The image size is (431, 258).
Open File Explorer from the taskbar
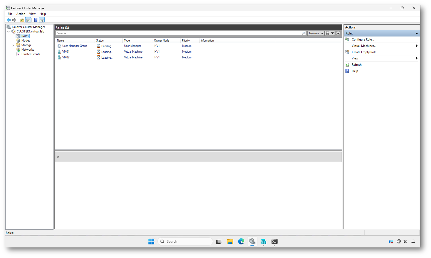pyautogui.click(x=230, y=241)
